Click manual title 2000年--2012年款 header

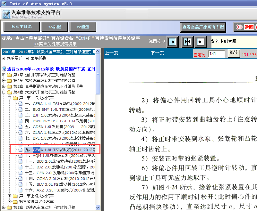[x=49, y=52]
